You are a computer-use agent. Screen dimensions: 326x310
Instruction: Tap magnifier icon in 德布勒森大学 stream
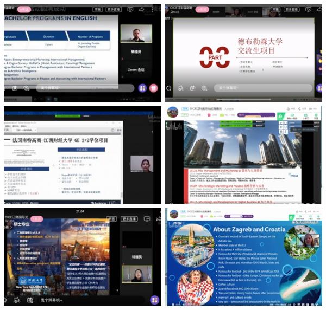[204, 88]
